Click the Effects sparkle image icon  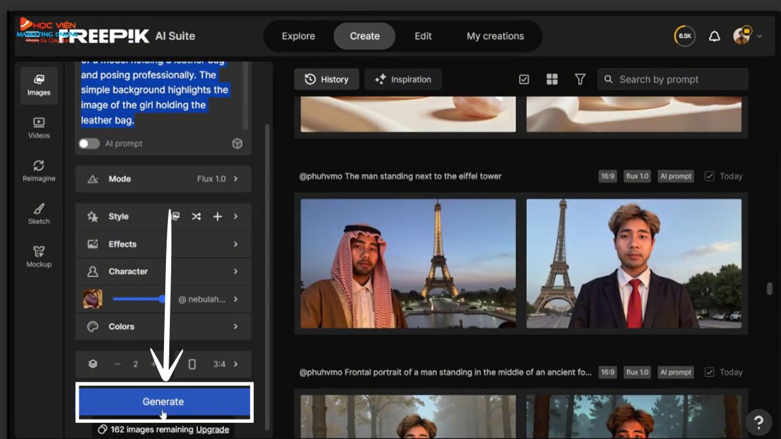click(93, 244)
